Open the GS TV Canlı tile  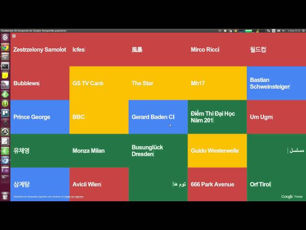pyautogui.click(x=99, y=83)
